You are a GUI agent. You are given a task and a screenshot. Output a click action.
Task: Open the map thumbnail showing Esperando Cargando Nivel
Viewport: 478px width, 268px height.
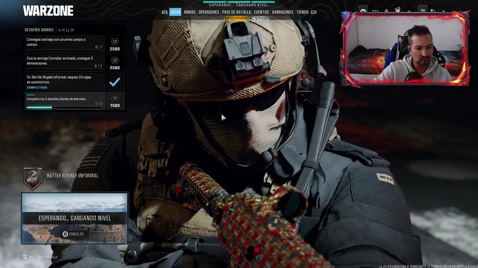[75, 218]
